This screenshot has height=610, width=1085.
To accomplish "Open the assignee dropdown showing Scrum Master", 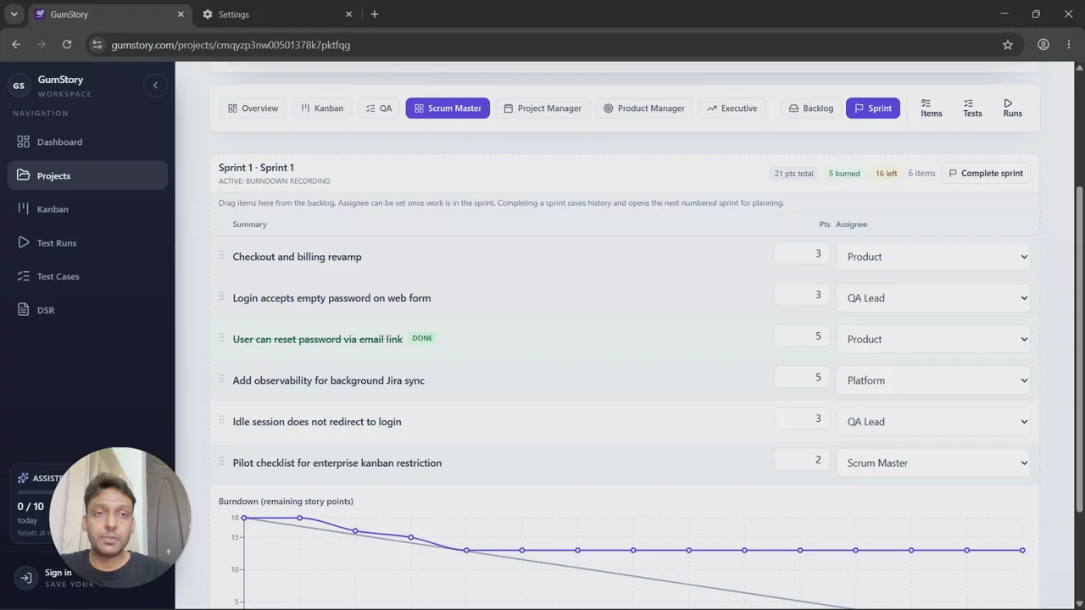I will pyautogui.click(x=932, y=463).
